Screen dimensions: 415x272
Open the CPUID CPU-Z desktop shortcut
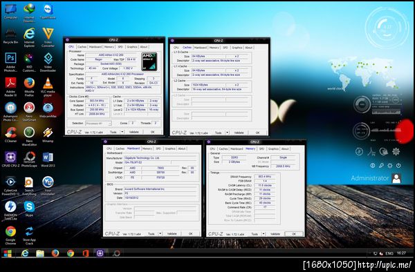(10, 159)
